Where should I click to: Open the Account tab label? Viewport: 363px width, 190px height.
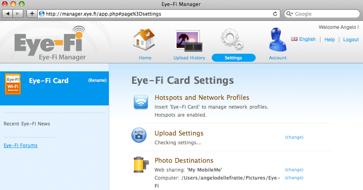[277, 58]
